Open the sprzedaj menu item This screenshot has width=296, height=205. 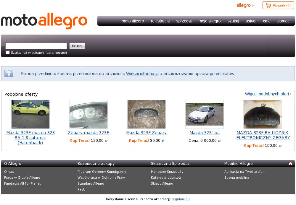click(x=184, y=21)
